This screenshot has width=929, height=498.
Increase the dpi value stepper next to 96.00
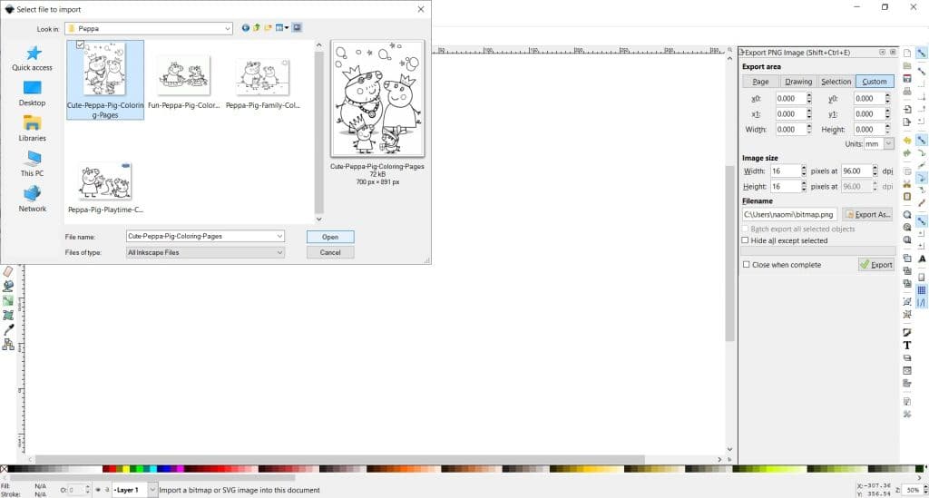(x=875, y=168)
